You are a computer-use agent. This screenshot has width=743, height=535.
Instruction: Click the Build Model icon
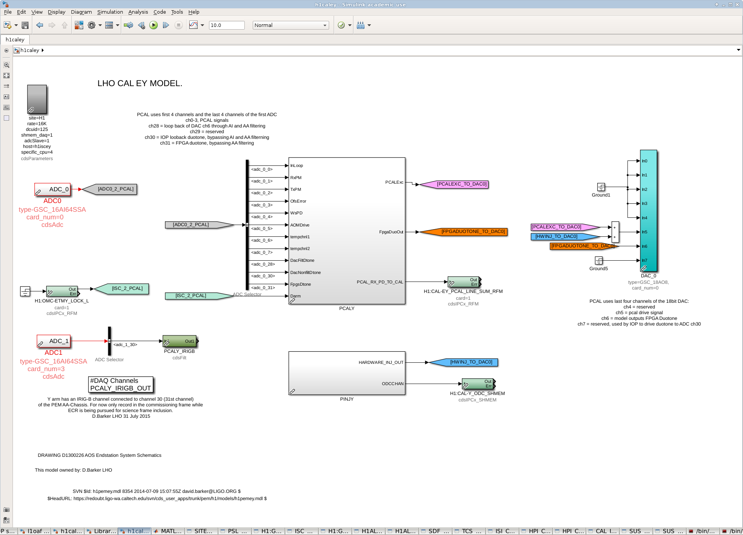tap(361, 25)
